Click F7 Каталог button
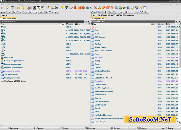This screenshot has width=181, height=130. 116,128
